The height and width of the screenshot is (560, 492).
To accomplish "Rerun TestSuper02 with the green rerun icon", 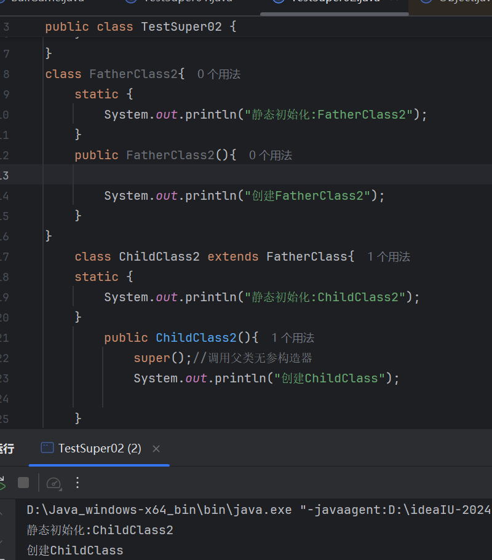I will (2, 483).
